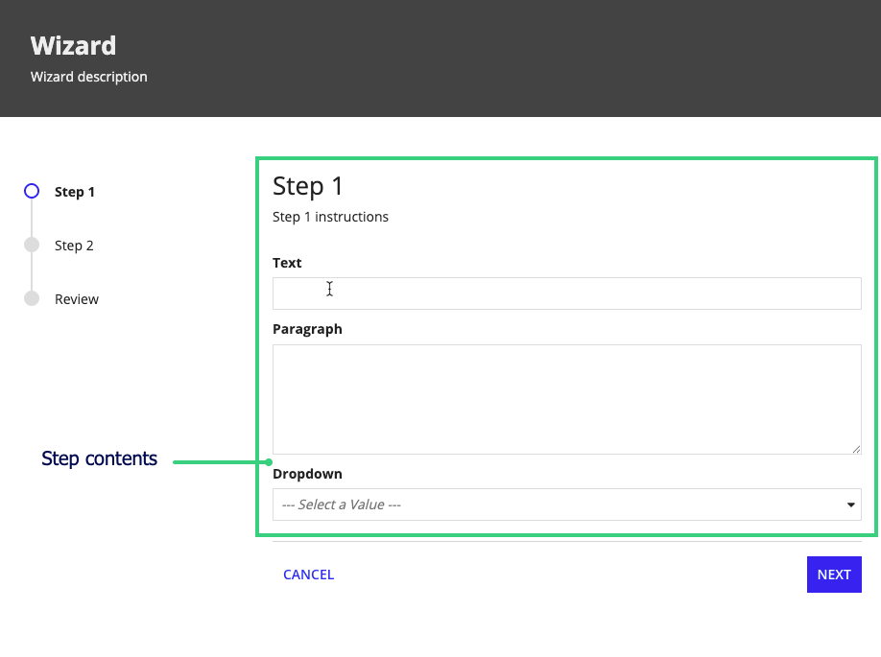Open the Select a Value dropdown
Viewport: 881px width, 657px height.
567,504
